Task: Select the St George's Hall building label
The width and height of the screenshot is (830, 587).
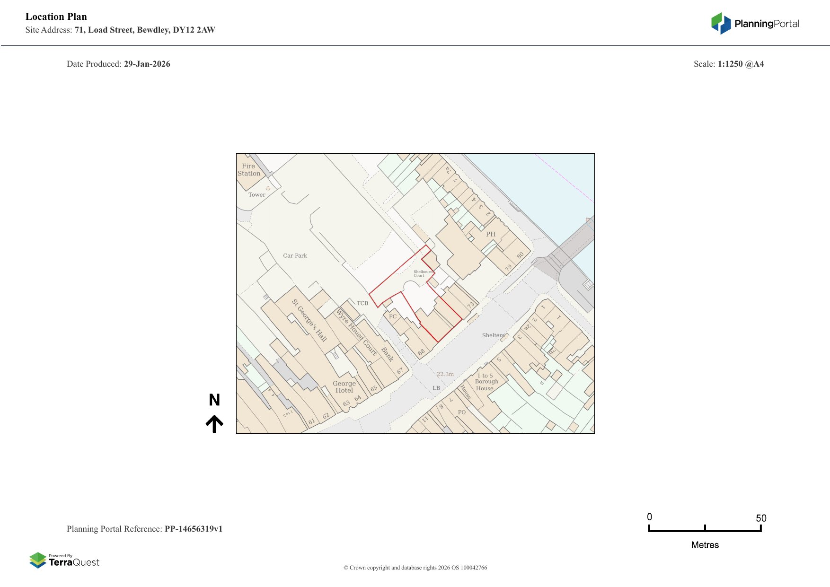Action: point(309,320)
